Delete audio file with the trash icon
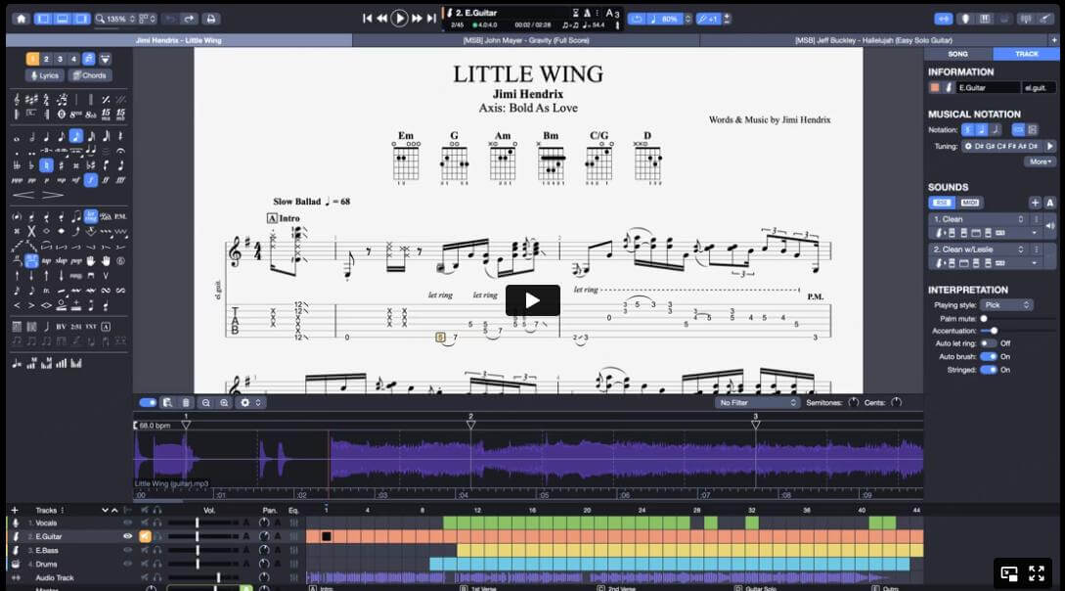 [186, 403]
